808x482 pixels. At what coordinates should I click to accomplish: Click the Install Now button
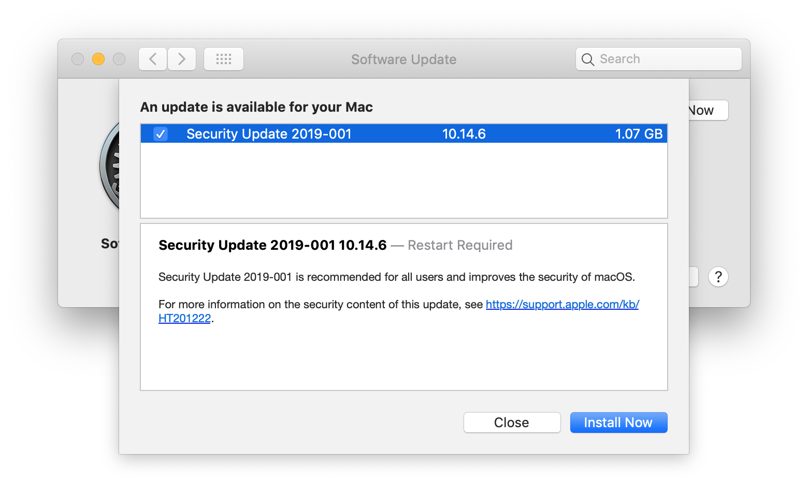pos(618,423)
